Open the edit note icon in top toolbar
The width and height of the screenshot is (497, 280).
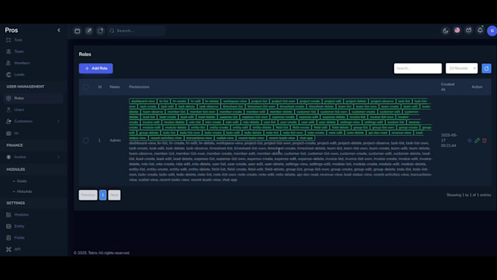(x=88, y=31)
